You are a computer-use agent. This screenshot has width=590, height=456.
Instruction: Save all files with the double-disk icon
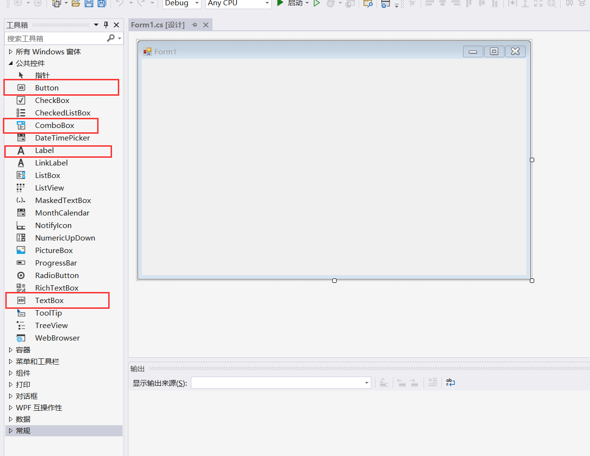(x=101, y=3)
